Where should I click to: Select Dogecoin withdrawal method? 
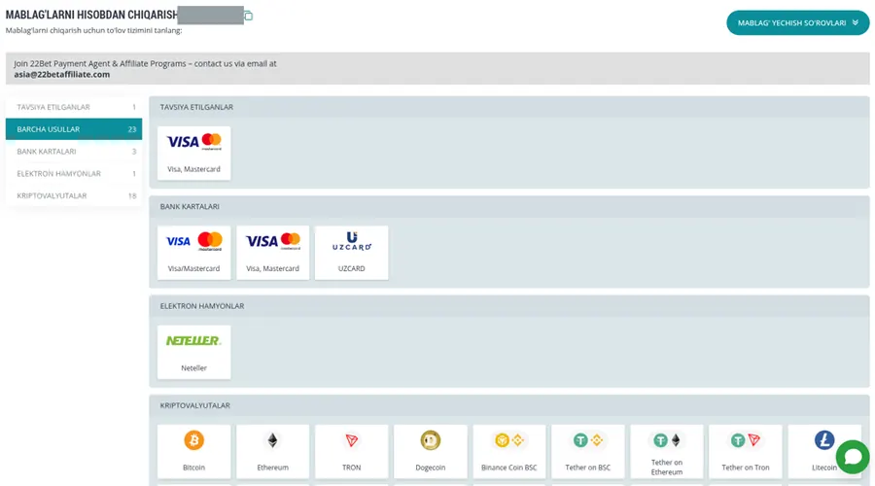pos(431,451)
